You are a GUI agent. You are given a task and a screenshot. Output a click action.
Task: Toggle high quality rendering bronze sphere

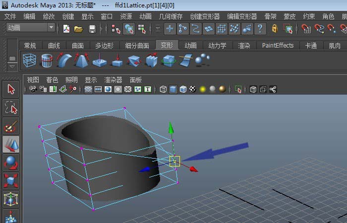click(223, 89)
